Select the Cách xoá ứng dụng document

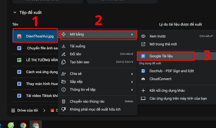pyautogui.click(x=35, y=72)
